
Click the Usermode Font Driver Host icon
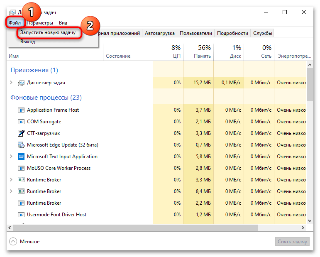tap(21, 215)
